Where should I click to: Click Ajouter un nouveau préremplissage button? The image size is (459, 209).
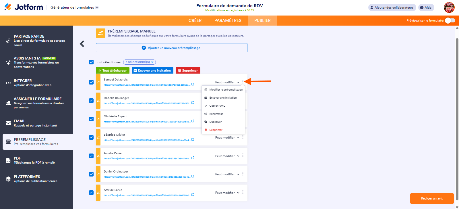(x=172, y=48)
